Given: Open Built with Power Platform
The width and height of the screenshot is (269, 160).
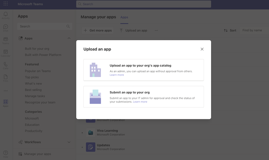Looking at the screenshot, I should point(43,55).
